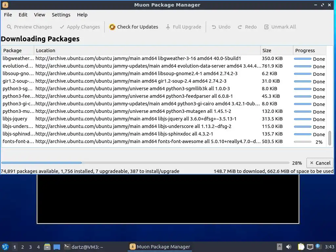Select the libjs-sphinxdoc location entry
This screenshot has width=336, height=252.
(124, 134)
